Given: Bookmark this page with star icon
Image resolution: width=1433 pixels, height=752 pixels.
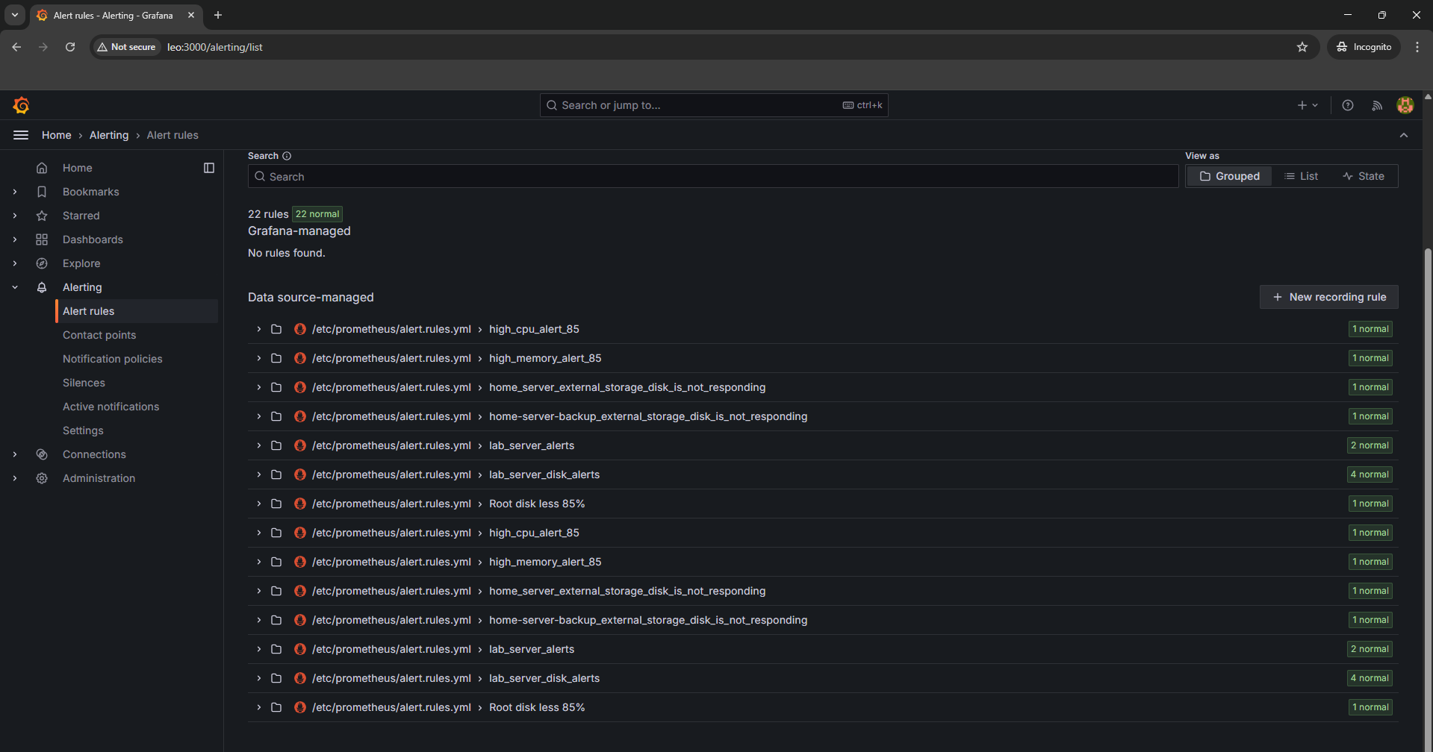Looking at the screenshot, I should click(x=1302, y=47).
